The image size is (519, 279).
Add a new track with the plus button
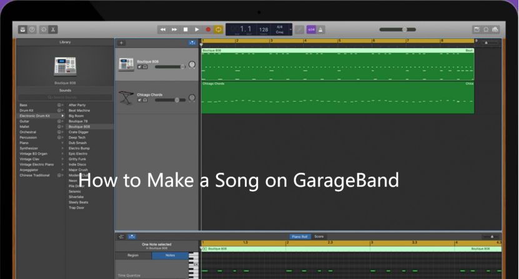(x=122, y=42)
